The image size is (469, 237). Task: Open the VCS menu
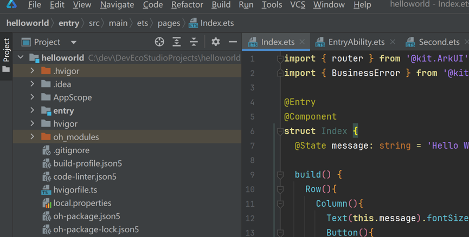(x=298, y=4)
